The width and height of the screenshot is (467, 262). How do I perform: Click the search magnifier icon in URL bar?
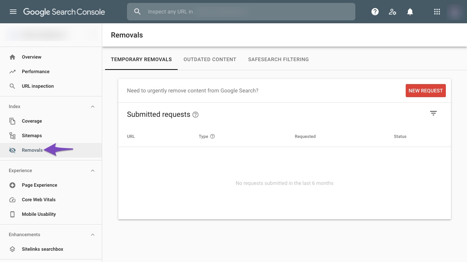pyautogui.click(x=138, y=12)
